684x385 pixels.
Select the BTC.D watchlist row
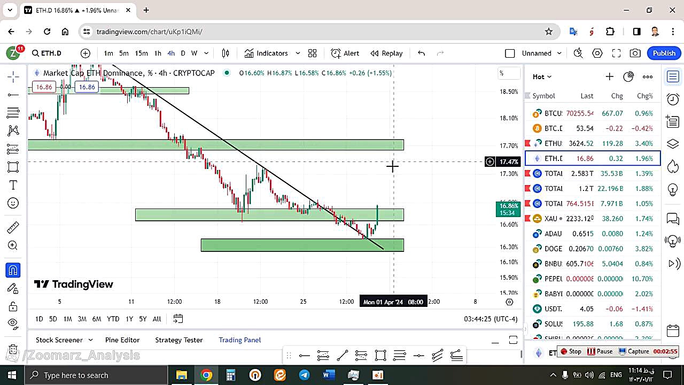pos(593,128)
